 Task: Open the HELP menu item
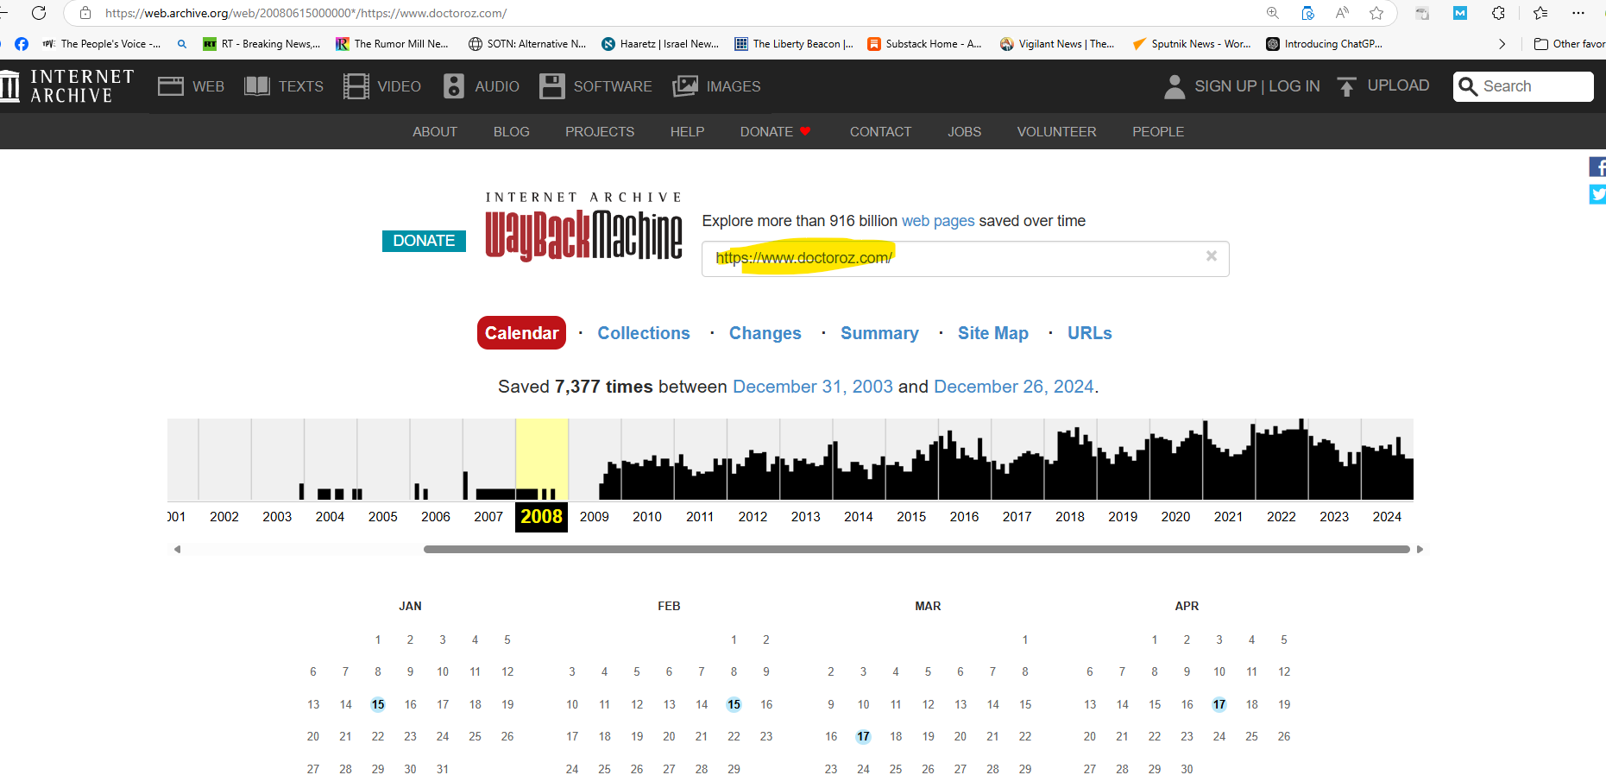[x=688, y=132]
